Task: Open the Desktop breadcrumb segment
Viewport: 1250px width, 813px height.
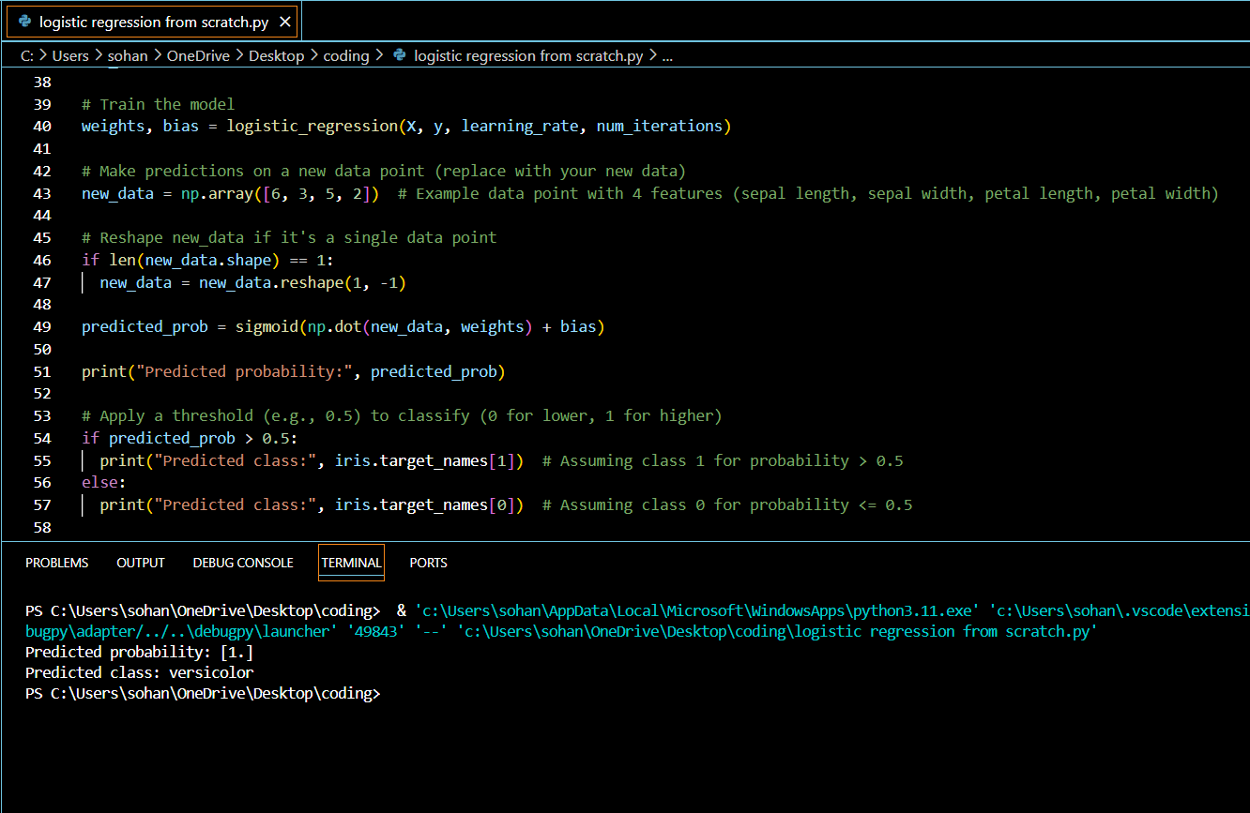Action: point(276,55)
